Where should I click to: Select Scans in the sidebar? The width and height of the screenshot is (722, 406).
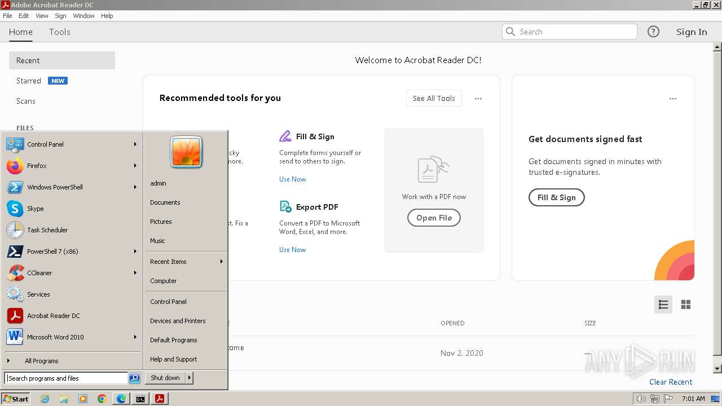coord(26,101)
